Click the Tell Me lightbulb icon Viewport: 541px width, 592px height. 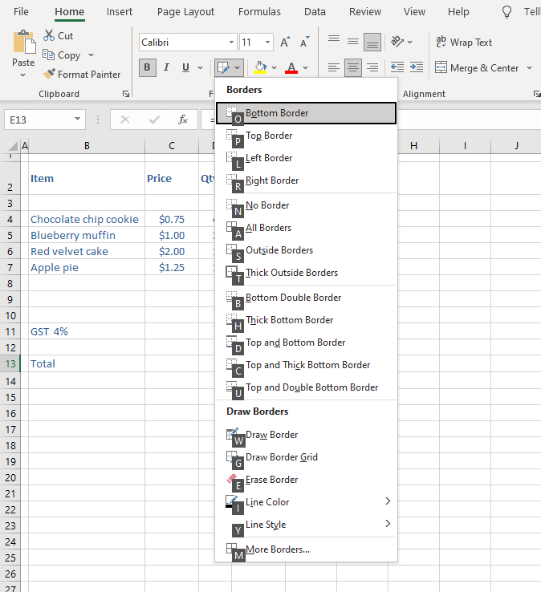(x=506, y=12)
